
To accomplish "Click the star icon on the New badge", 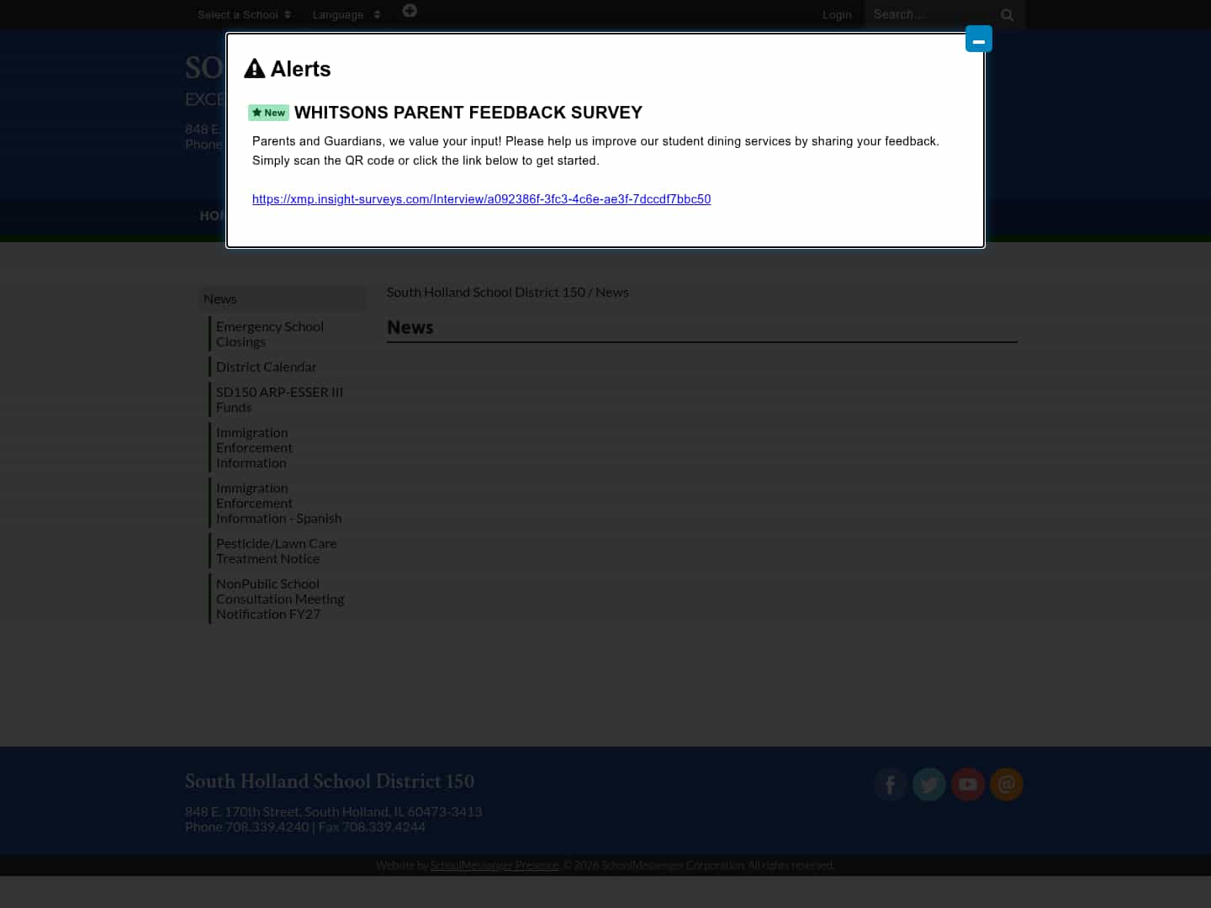I will 256,112.
